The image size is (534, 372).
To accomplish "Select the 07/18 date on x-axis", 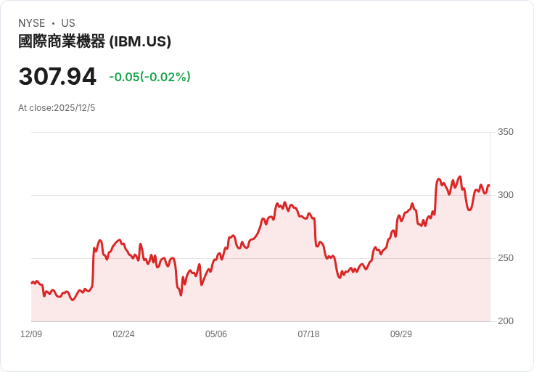I will pyautogui.click(x=308, y=334).
